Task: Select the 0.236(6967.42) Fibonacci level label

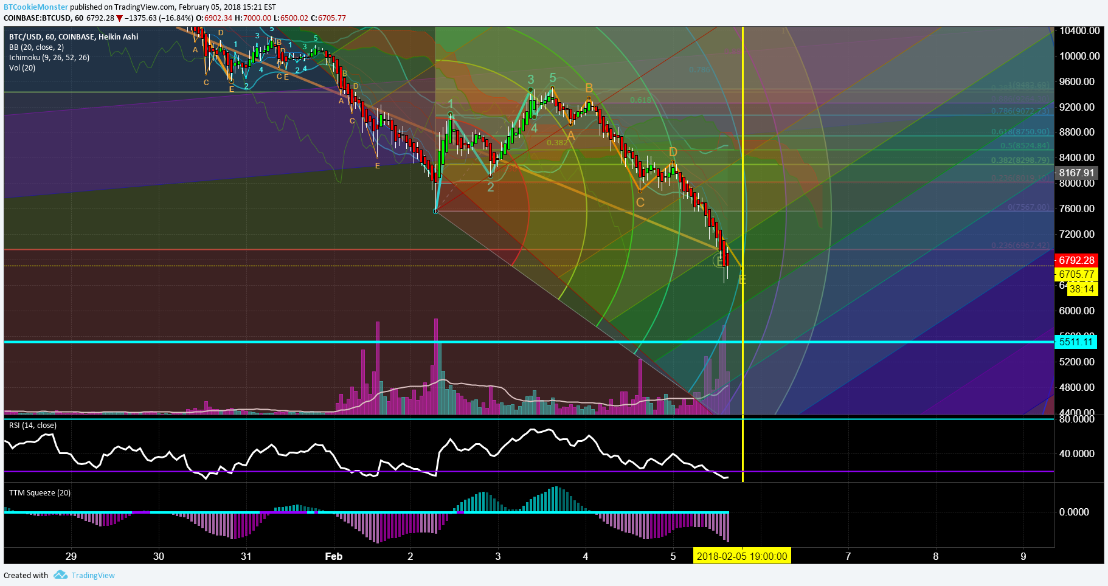Action: (x=1020, y=245)
